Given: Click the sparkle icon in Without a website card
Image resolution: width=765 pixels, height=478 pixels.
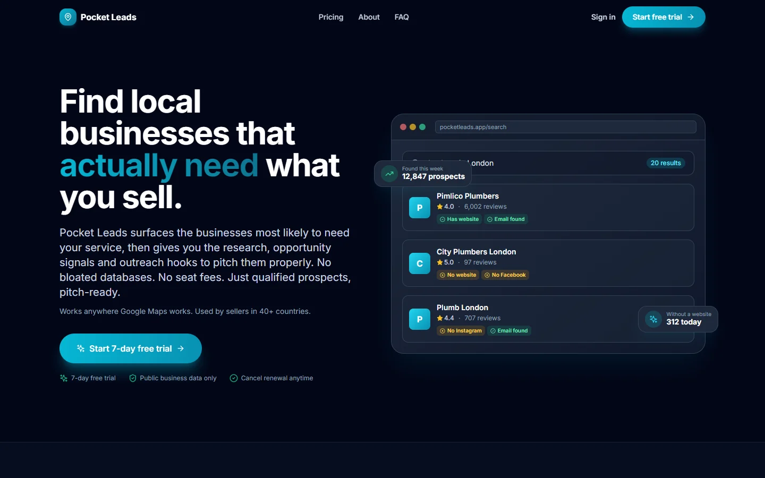Looking at the screenshot, I should [653, 319].
